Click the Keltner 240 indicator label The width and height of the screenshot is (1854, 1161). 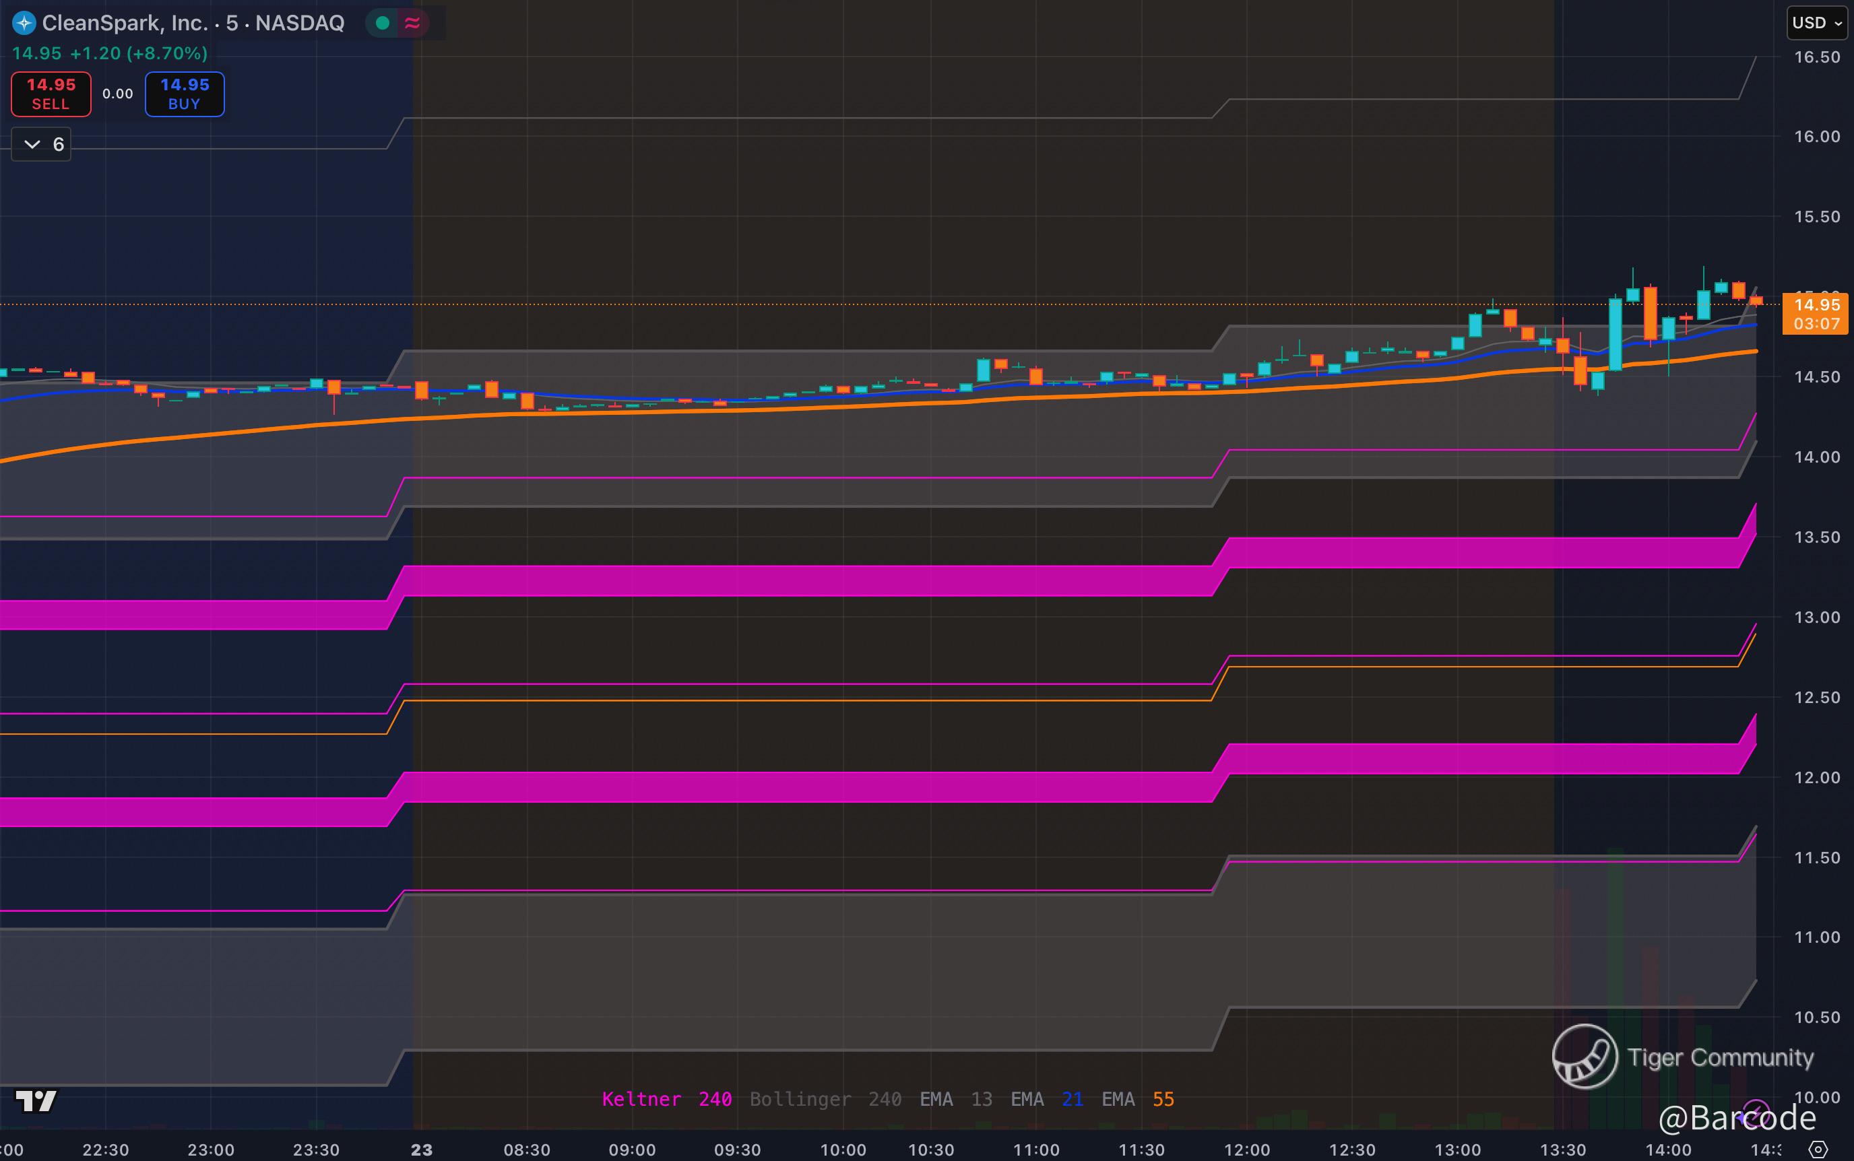click(x=667, y=1100)
